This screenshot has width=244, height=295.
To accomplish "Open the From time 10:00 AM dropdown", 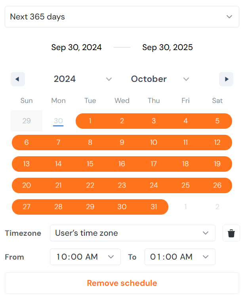I will click(85, 257).
